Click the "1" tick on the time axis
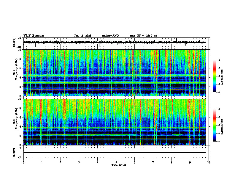Viewport: 235px width, 182px height. (42, 162)
